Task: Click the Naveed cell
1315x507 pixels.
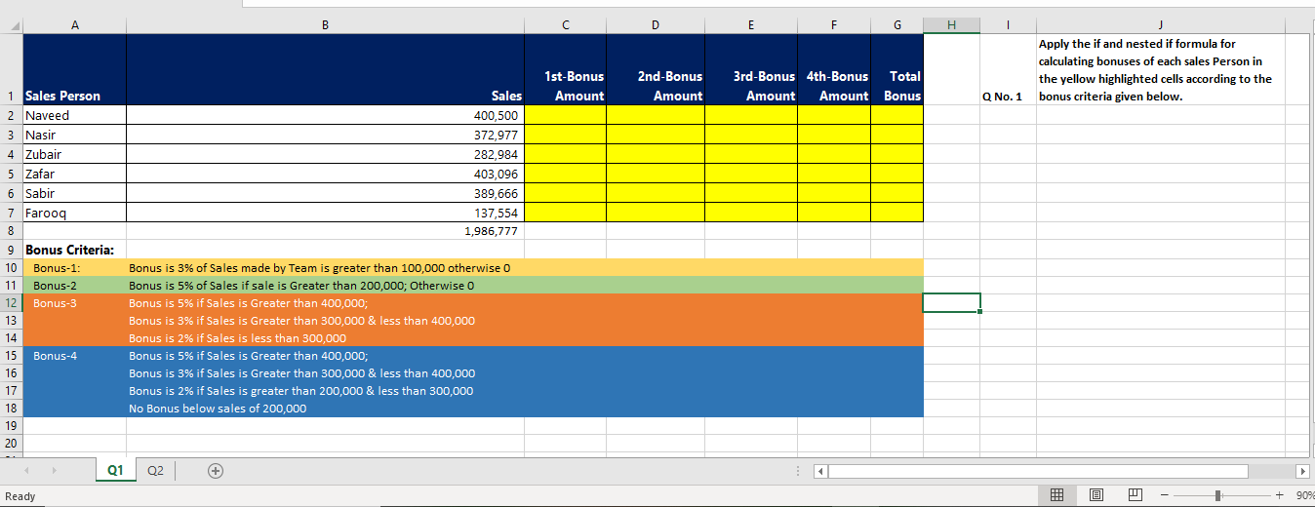Action: [x=74, y=115]
